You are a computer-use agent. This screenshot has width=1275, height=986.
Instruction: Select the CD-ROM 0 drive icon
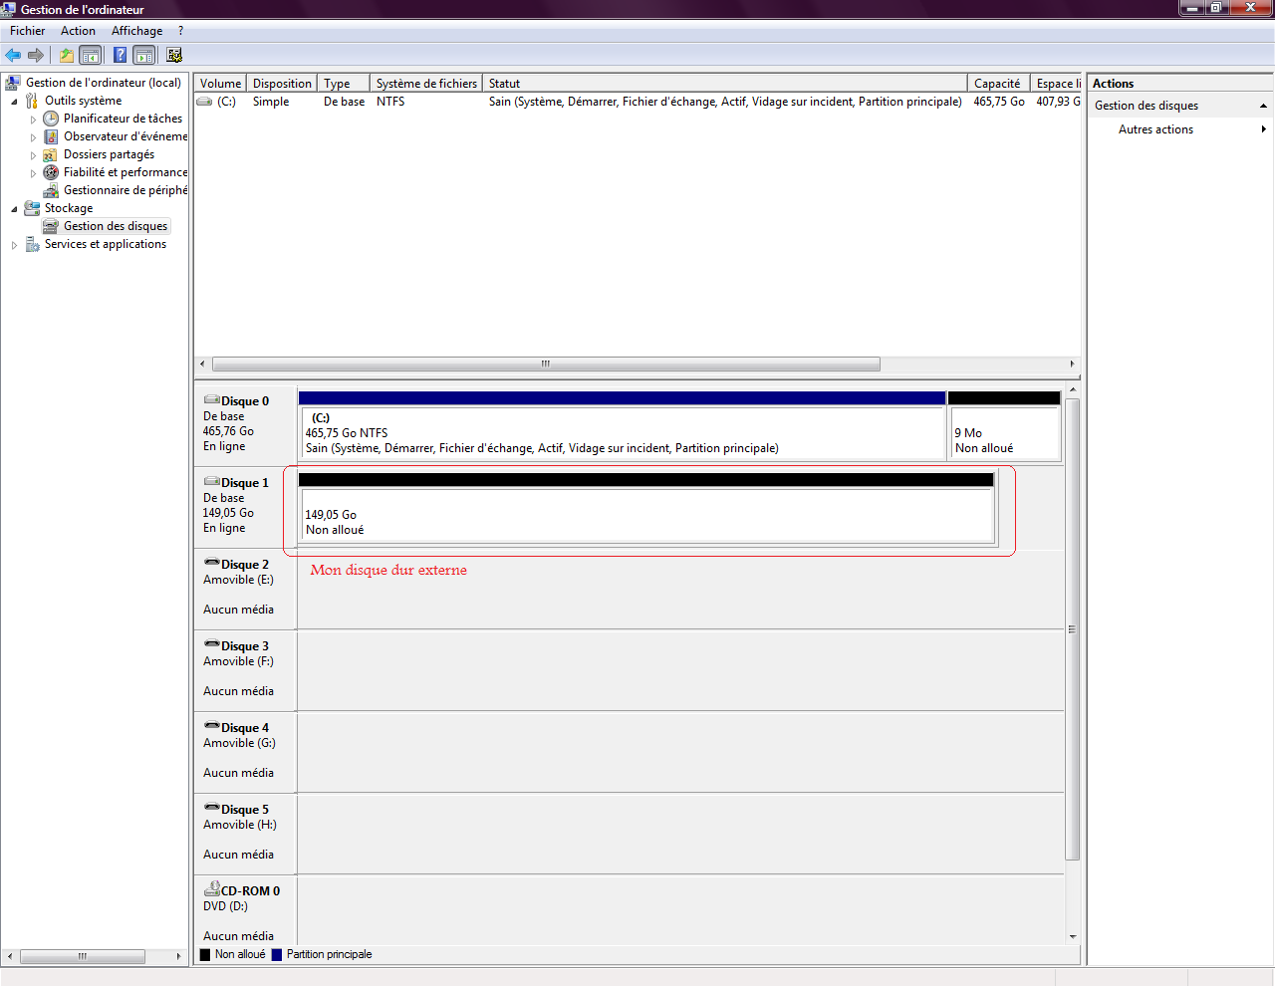(x=212, y=889)
